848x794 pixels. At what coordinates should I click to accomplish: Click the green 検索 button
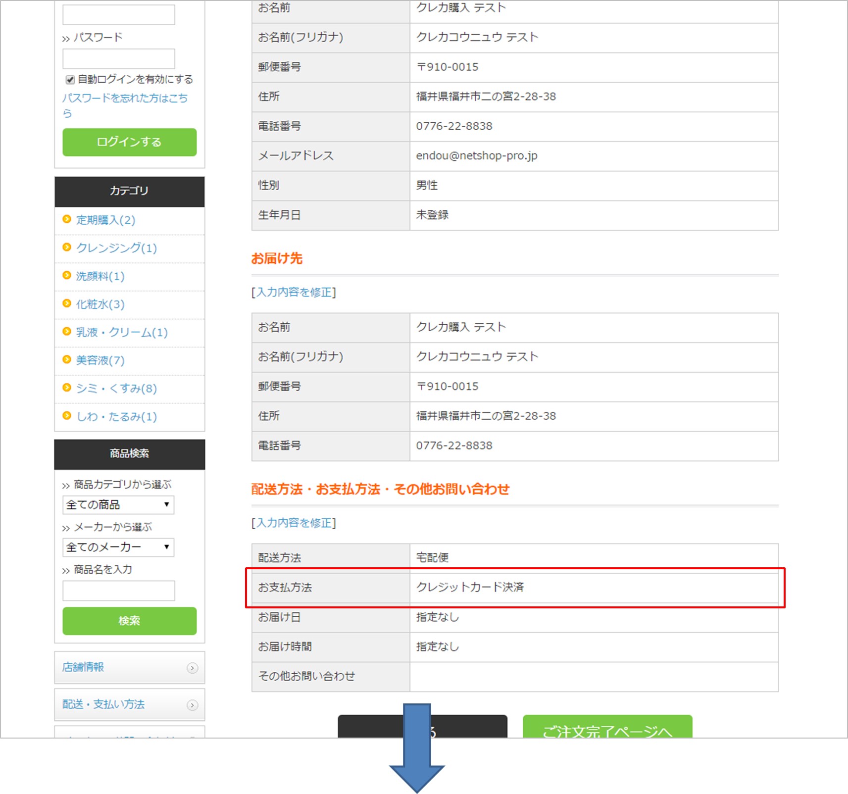click(x=130, y=621)
